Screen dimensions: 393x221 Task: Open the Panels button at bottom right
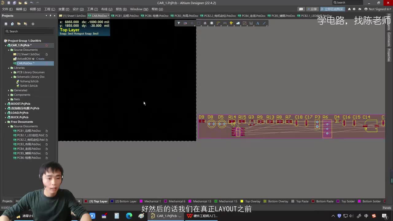point(387,208)
